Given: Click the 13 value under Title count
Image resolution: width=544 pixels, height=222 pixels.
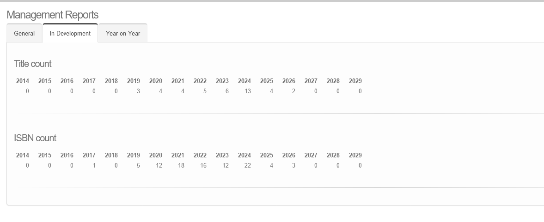Looking at the screenshot, I should (247, 91).
